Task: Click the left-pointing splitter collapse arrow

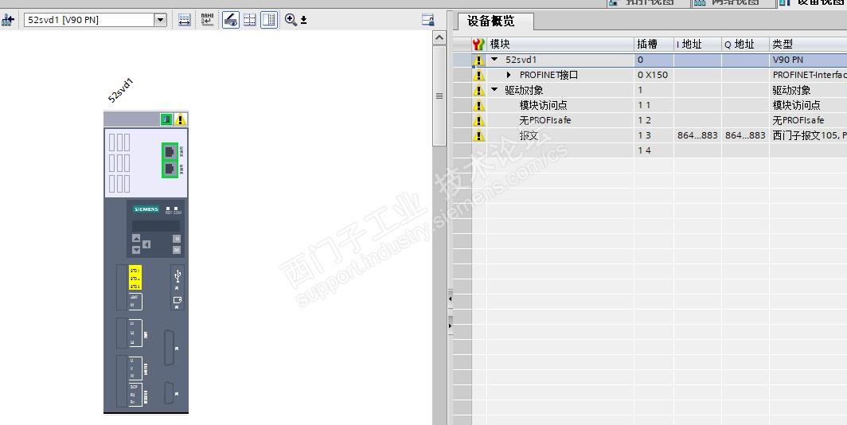Action: point(450,298)
